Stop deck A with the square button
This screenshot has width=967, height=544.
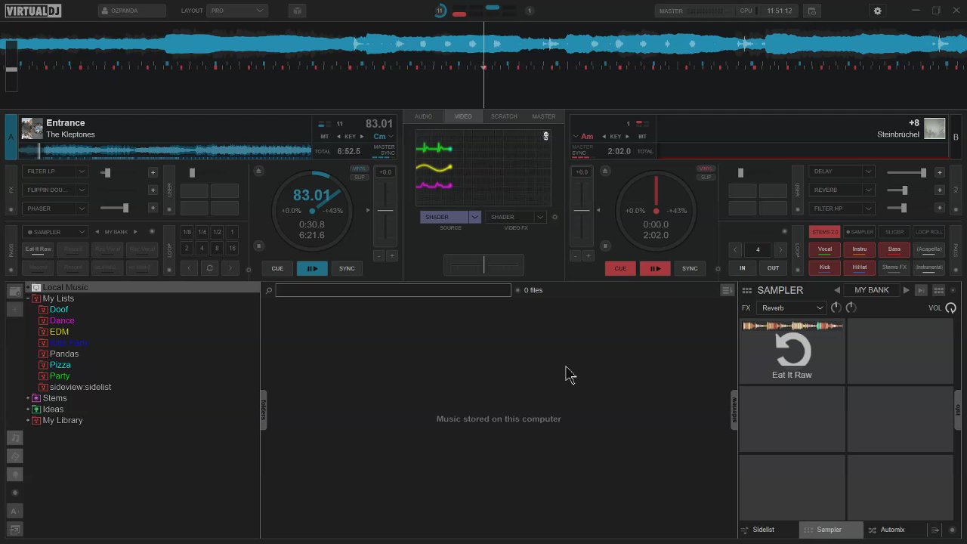point(258,246)
